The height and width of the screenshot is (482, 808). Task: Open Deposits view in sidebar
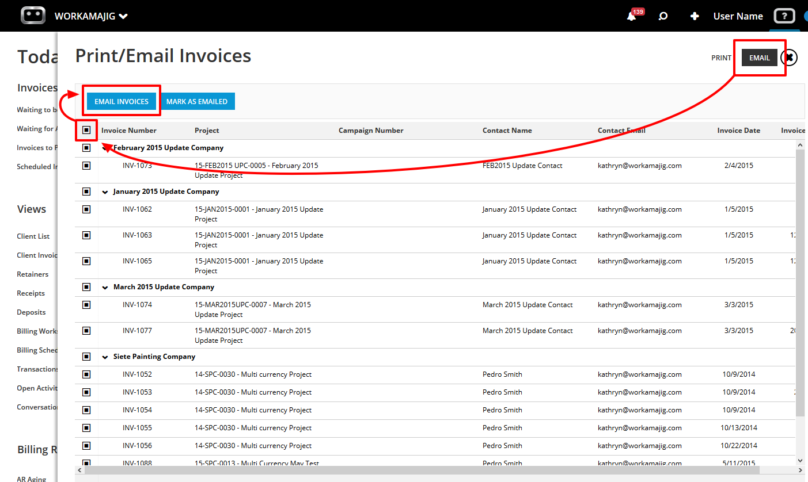click(31, 312)
